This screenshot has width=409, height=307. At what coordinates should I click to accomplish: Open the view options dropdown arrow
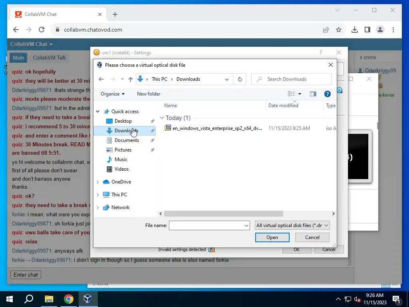(300, 94)
